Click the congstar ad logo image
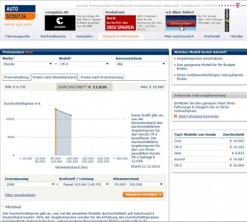This screenshot has height=222, width=247. coord(60,23)
